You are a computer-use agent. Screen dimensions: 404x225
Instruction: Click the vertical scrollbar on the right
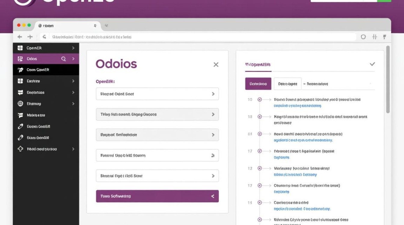point(388,79)
